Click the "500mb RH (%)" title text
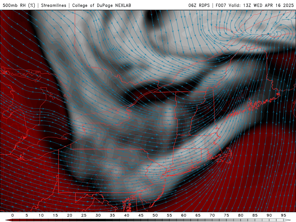 19,5
